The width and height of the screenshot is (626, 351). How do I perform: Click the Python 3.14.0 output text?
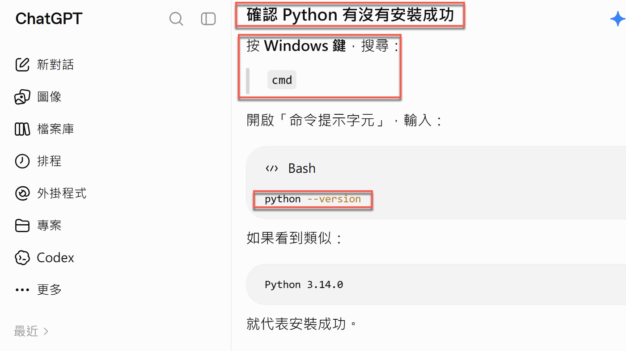[x=304, y=284]
